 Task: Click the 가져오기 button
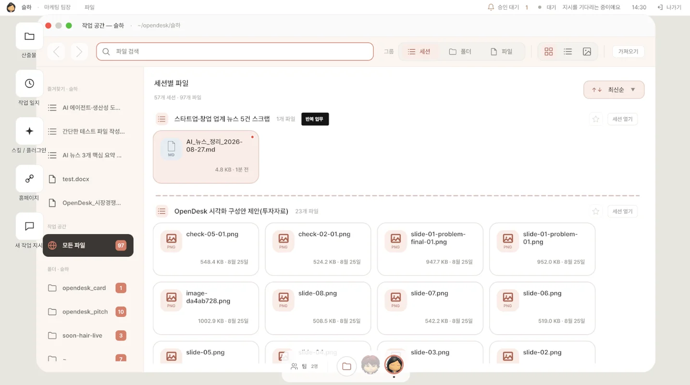628,51
